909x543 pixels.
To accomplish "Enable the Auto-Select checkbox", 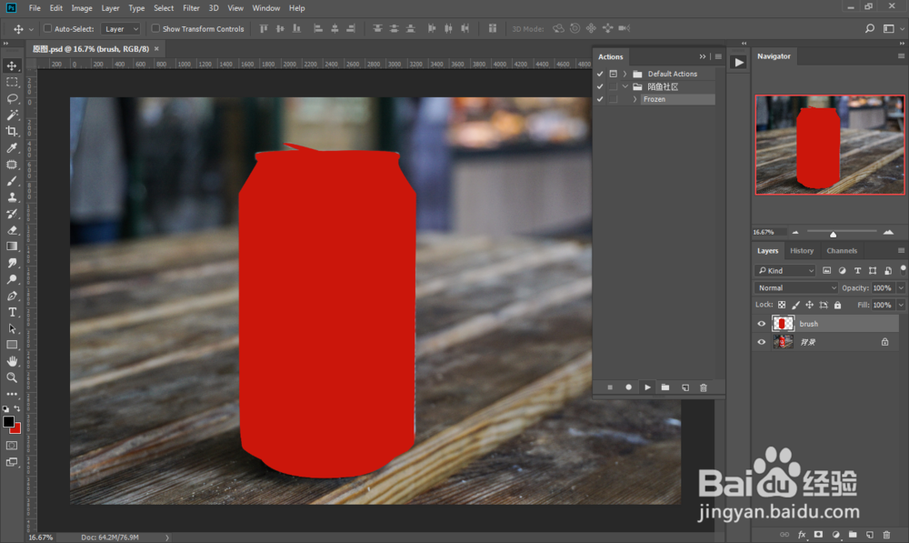I will (x=48, y=29).
